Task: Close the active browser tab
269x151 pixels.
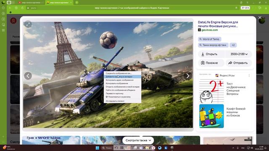Action: pyautogui.click(x=71, y=3)
